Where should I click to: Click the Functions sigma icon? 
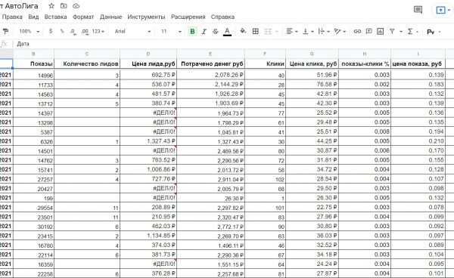click(410, 31)
